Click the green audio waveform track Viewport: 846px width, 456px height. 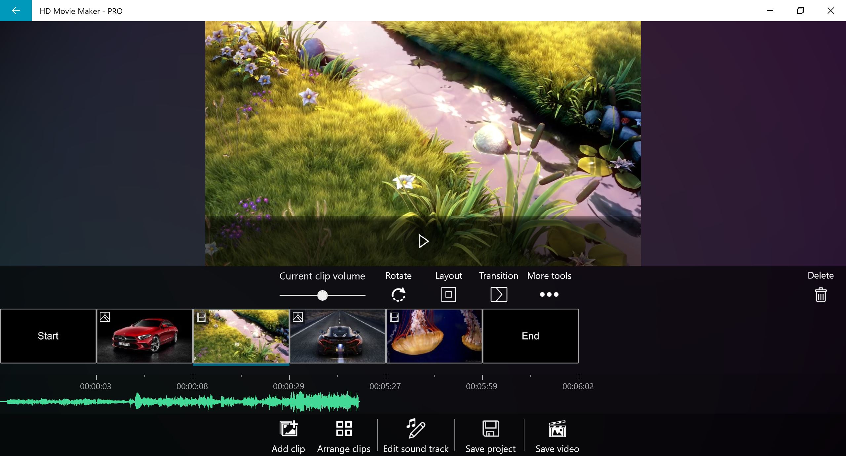click(180, 402)
